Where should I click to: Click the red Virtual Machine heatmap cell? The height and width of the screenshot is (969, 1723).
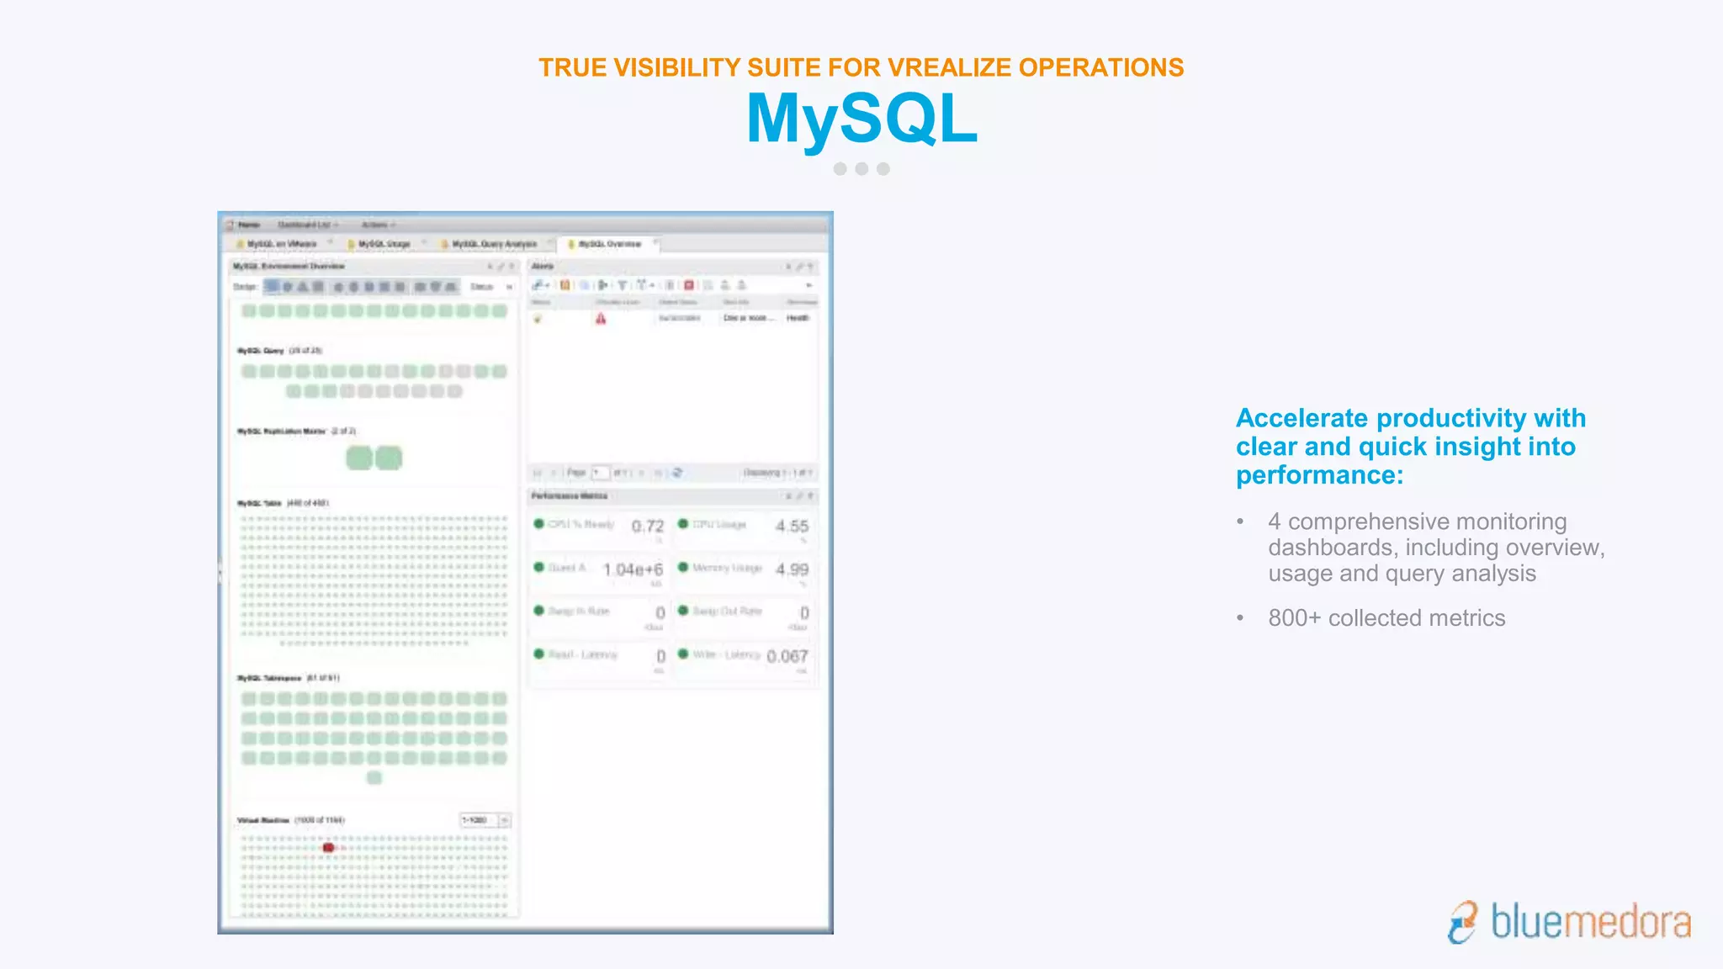point(329,848)
